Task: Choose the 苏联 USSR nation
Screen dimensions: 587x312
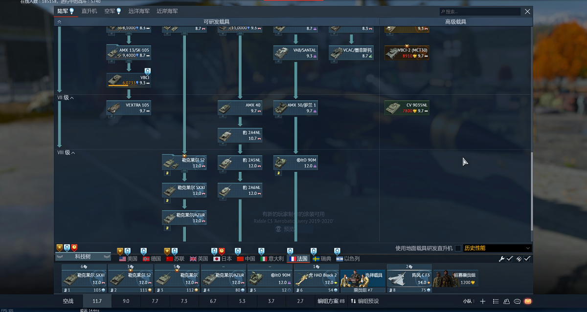Action: pos(175,259)
